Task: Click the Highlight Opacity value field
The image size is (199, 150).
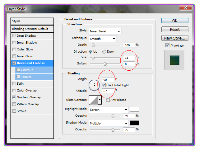Action: click(129, 116)
